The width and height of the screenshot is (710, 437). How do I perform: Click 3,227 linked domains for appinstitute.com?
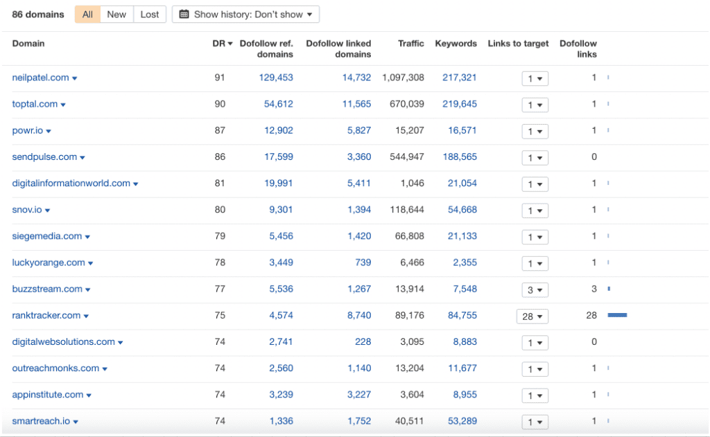coord(359,395)
